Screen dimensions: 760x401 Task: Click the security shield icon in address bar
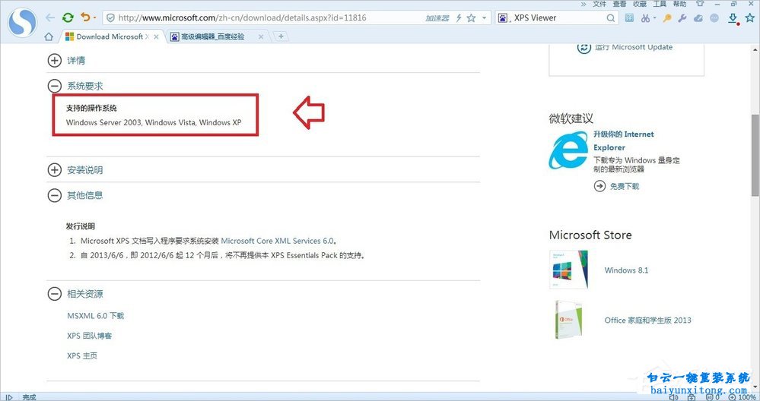point(110,18)
